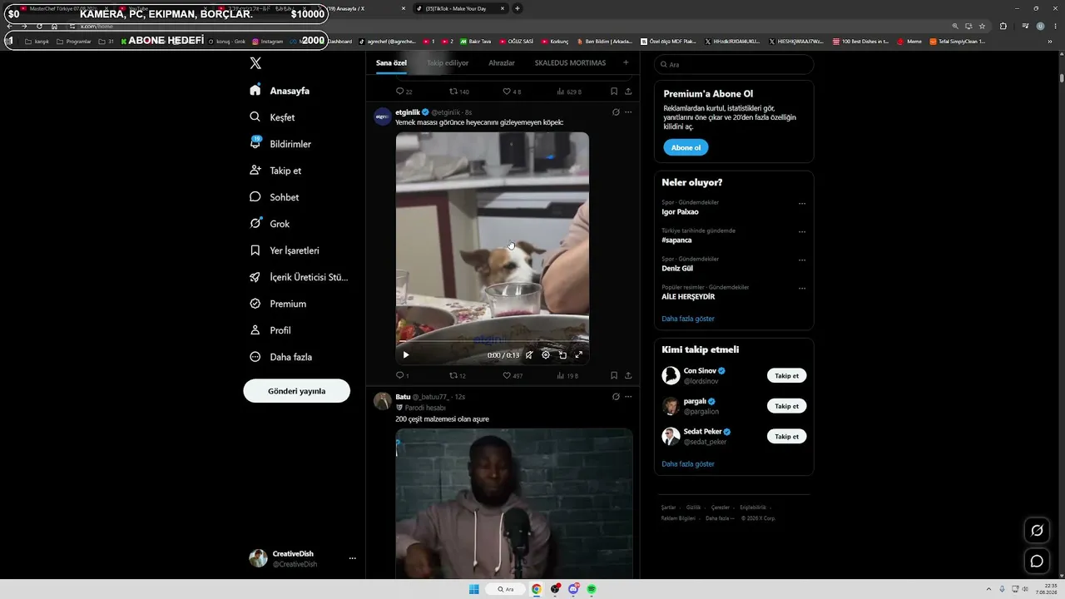Image resolution: width=1065 pixels, height=599 pixels.
Task: Like the etginlik post with 497 likes
Action: [513, 376]
